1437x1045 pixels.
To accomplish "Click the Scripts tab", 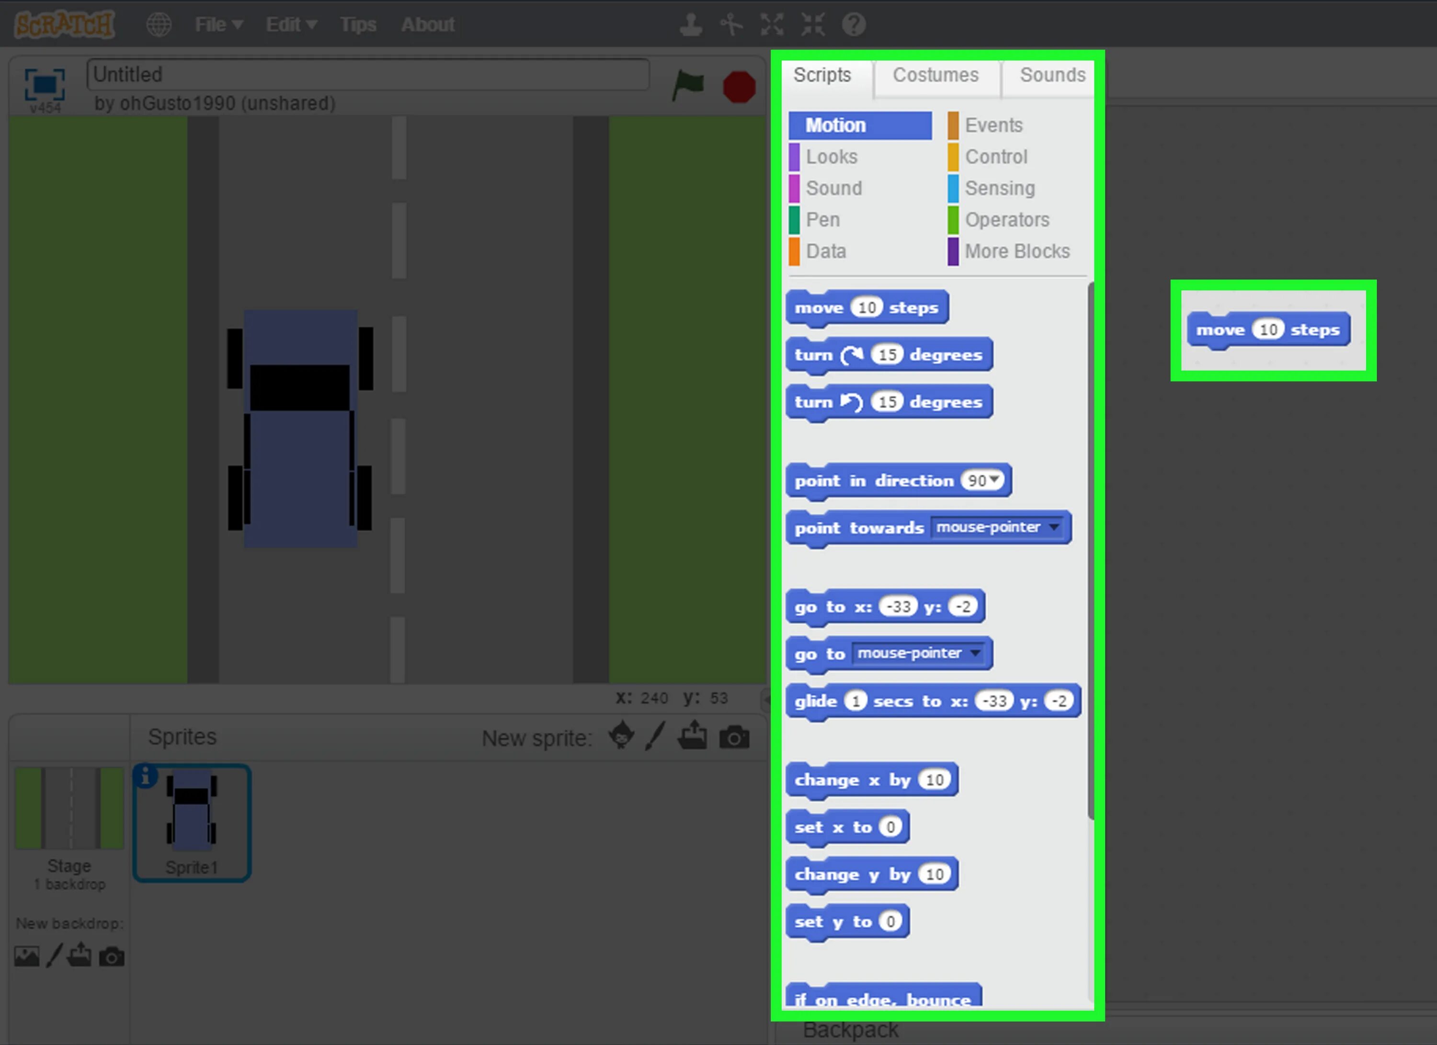I will pos(823,74).
